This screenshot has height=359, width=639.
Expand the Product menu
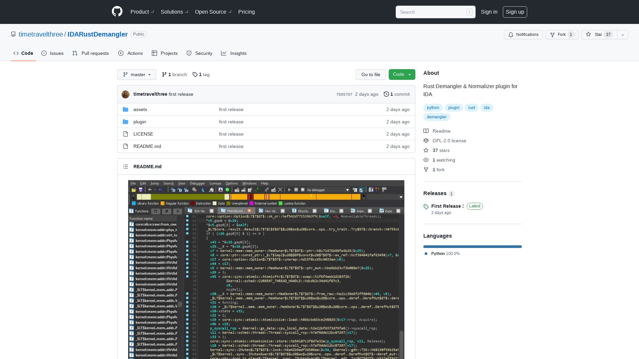[x=142, y=12]
